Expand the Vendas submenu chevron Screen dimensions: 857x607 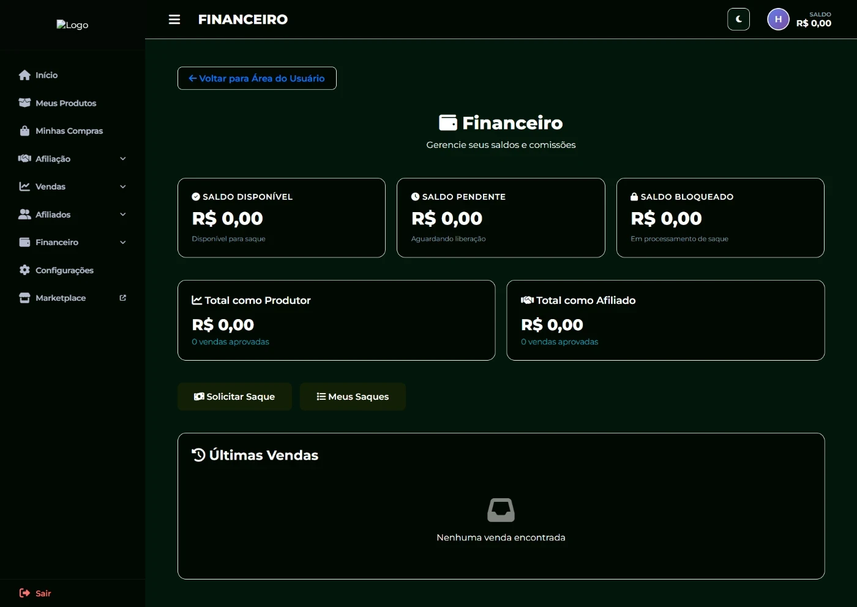(123, 186)
